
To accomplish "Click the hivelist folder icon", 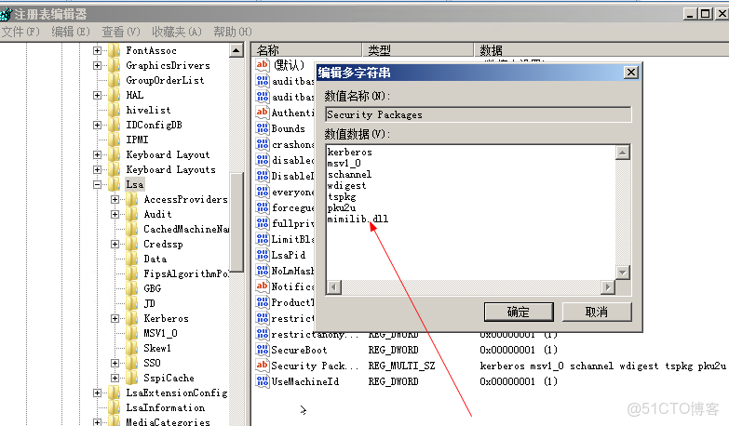I will click(115, 110).
